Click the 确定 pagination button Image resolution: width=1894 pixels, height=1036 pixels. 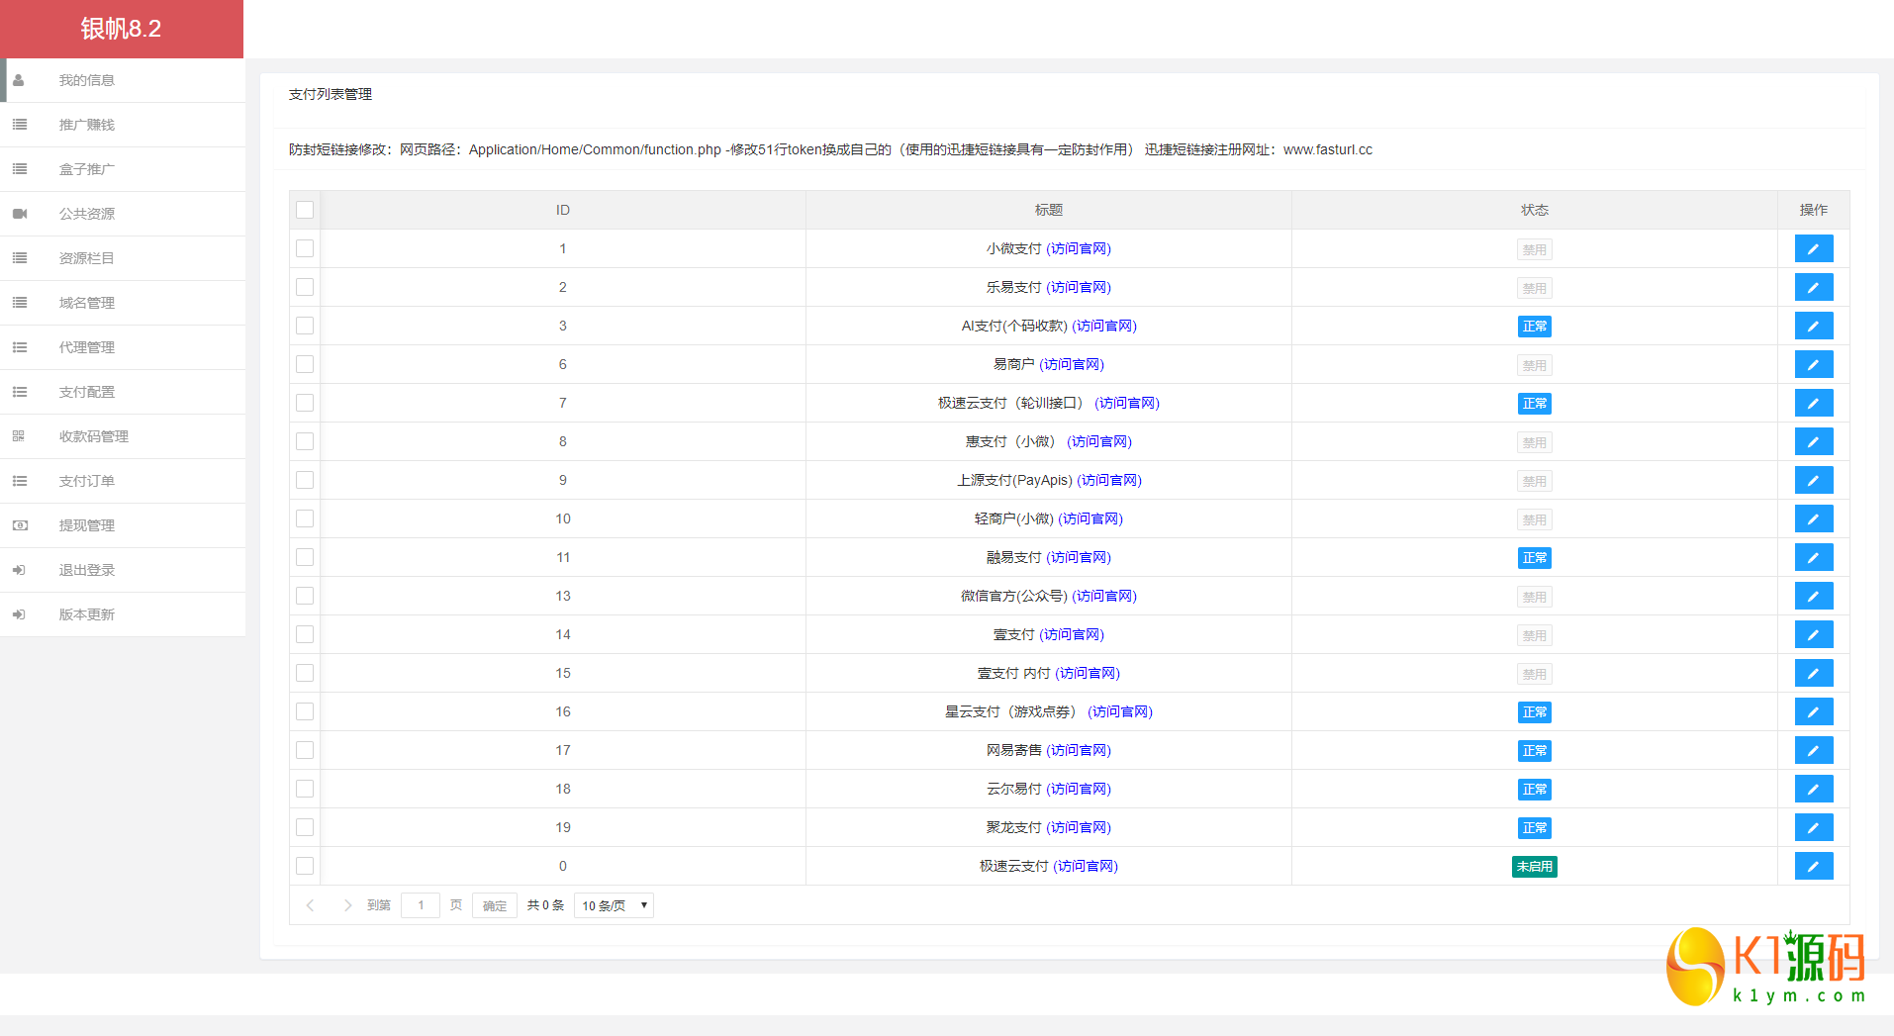[x=495, y=905]
